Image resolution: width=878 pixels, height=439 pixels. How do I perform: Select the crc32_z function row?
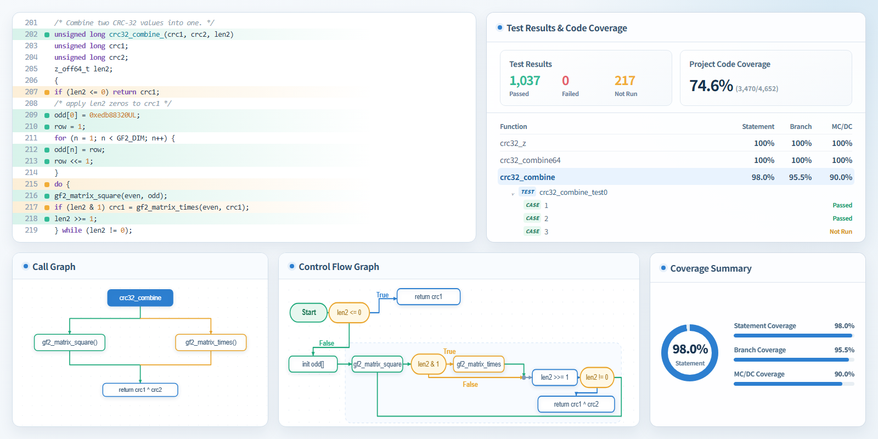coord(676,143)
